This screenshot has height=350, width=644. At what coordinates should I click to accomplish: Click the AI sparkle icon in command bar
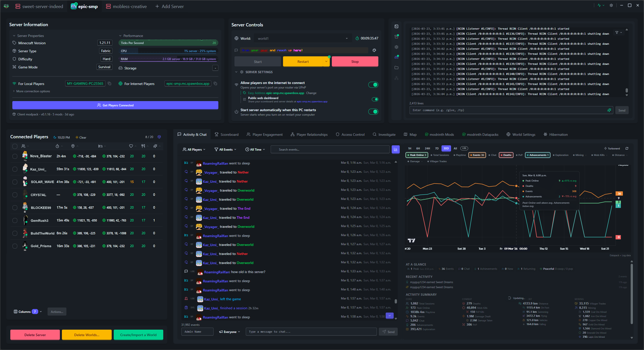pyautogui.click(x=609, y=110)
